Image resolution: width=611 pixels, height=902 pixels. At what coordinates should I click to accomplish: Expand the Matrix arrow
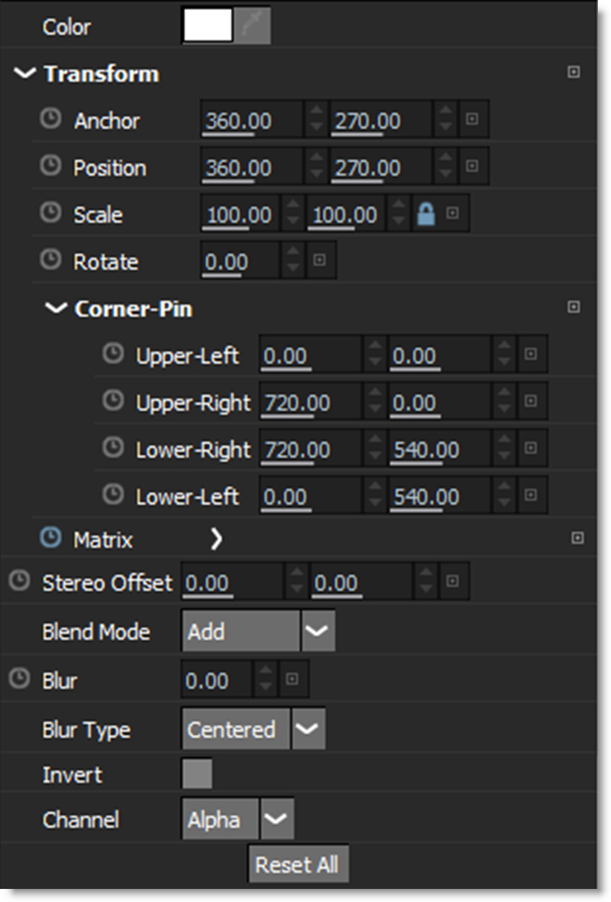tap(216, 538)
